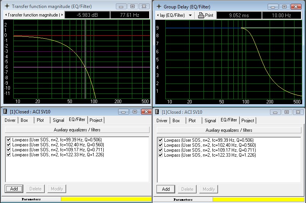This screenshot has height=203, width=306.
Task: Switch to the Plot tab in the right window
Action: (192, 121)
